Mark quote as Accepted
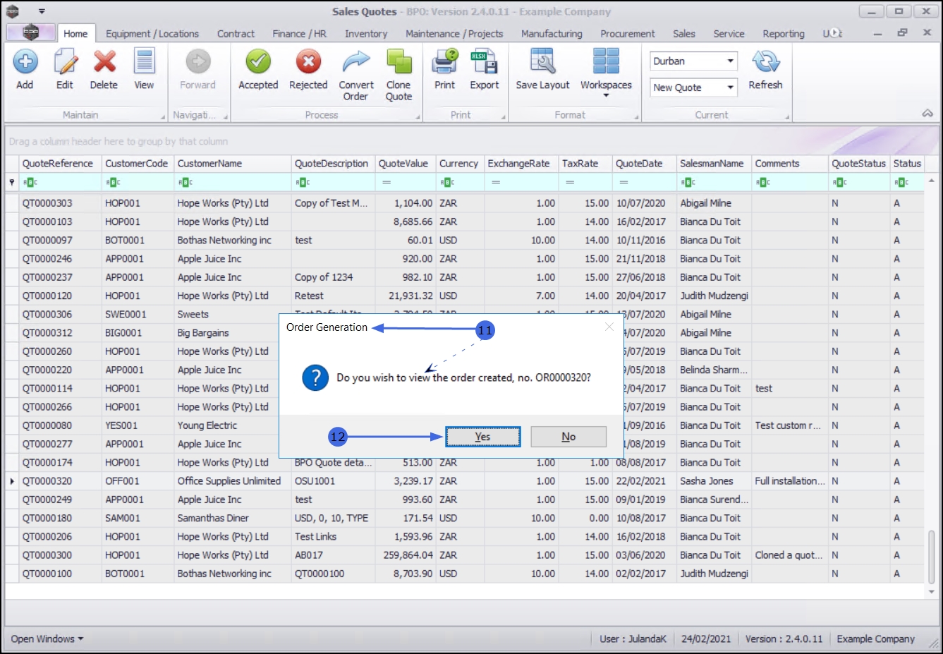943x654 pixels. (258, 63)
